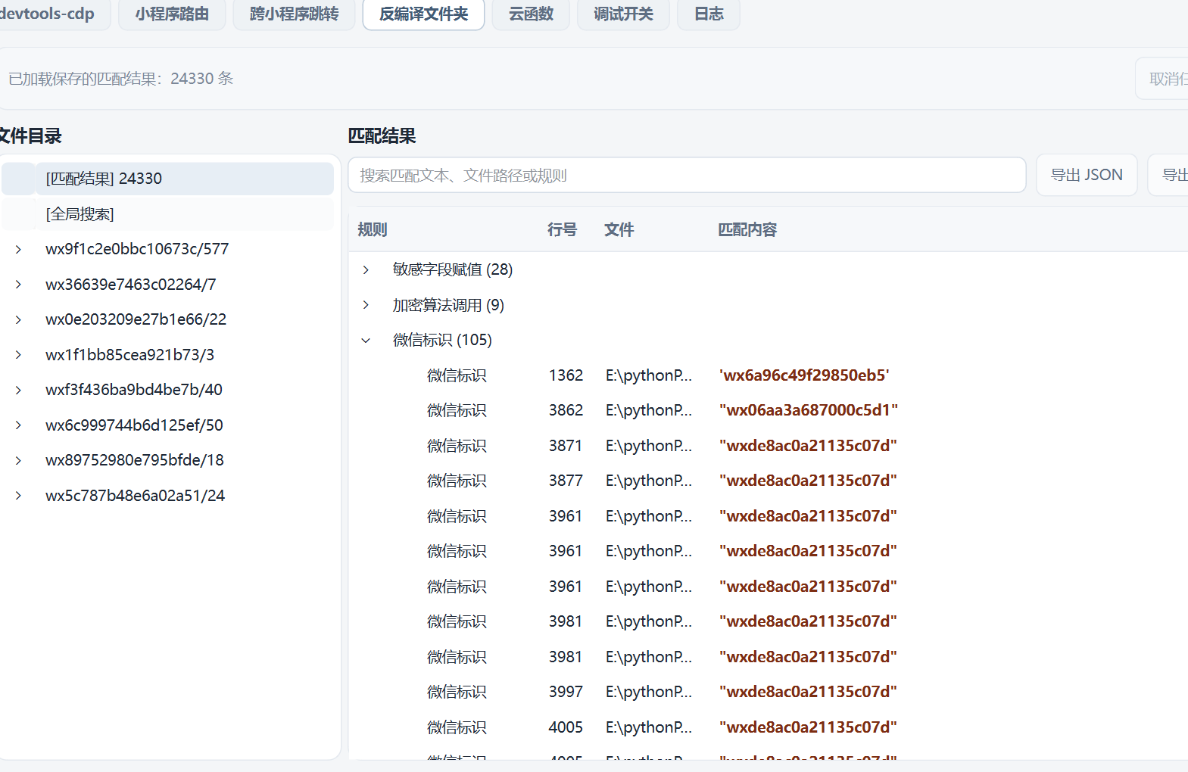
Task: Select the wxde8ac0a21135c07d match on line 3997
Action: 808,692
